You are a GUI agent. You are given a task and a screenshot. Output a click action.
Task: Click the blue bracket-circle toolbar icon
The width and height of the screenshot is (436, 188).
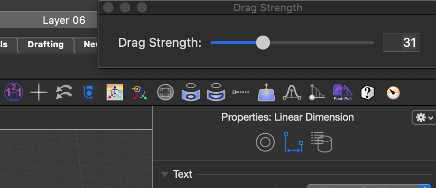coord(89,92)
